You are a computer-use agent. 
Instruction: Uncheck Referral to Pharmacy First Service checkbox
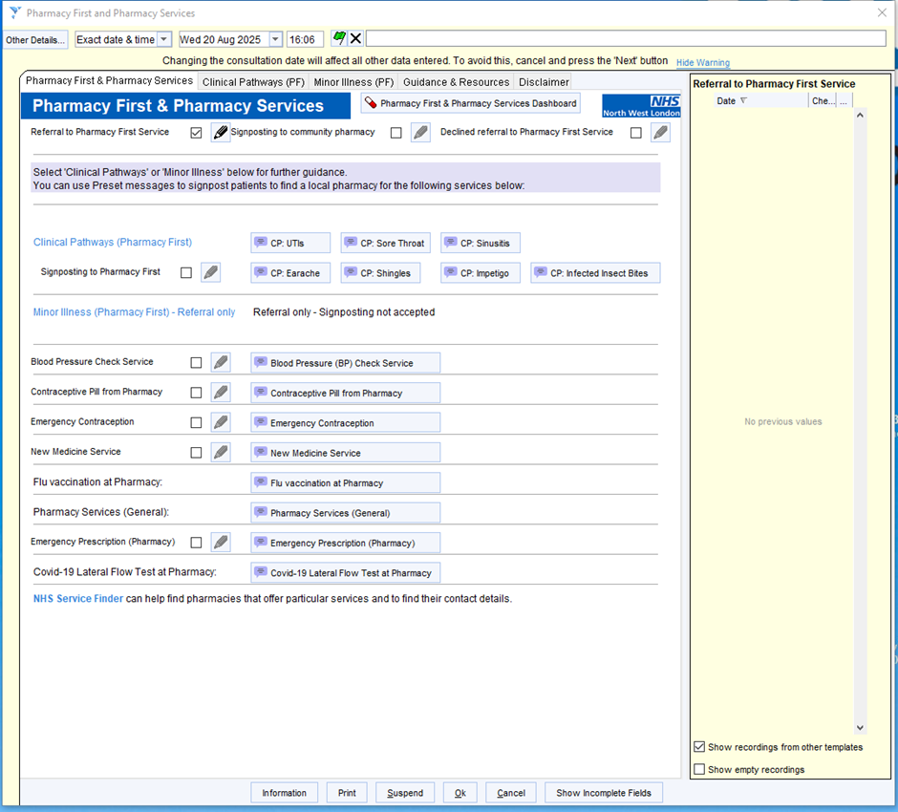coord(196,133)
